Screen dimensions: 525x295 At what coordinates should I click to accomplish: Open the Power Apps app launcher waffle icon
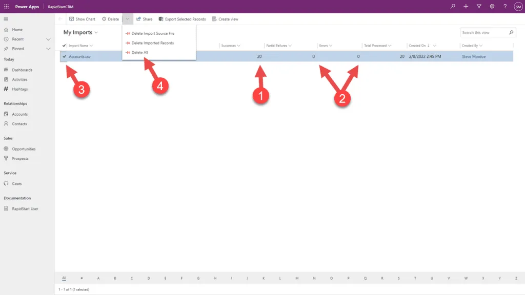[6, 7]
